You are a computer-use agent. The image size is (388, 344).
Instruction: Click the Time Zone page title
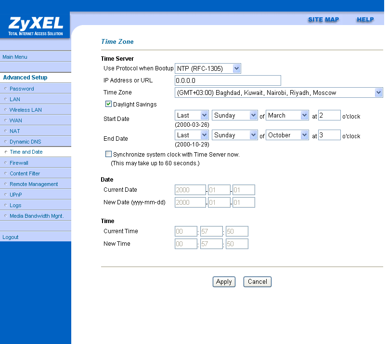[117, 41]
